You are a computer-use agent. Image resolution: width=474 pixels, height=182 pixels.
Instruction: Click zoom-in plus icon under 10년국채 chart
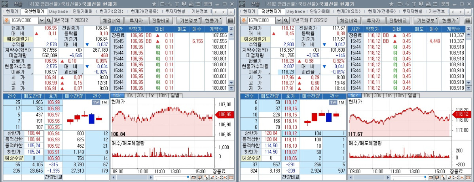pyautogui.click(x=462, y=178)
